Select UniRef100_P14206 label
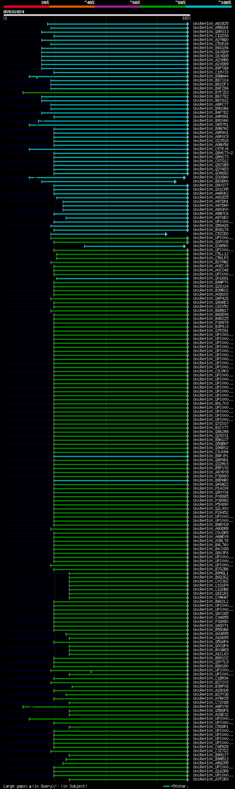The width and height of the screenshot is (235, 789). 211,488
